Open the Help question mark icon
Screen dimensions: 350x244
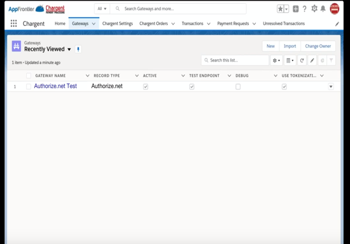(x=305, y=9)
